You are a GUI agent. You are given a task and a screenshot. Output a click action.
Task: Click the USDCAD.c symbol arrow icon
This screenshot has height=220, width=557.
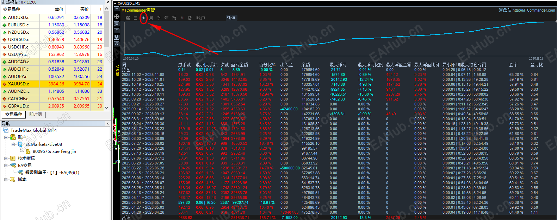[x=5, y=40]
